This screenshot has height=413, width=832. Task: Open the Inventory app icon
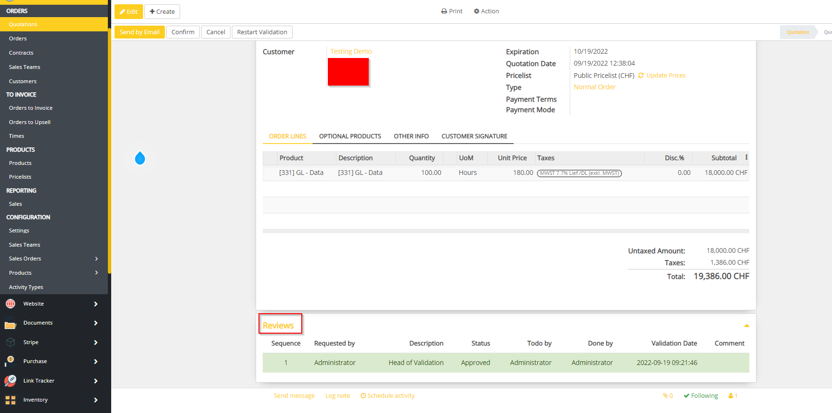pos(10,400)
